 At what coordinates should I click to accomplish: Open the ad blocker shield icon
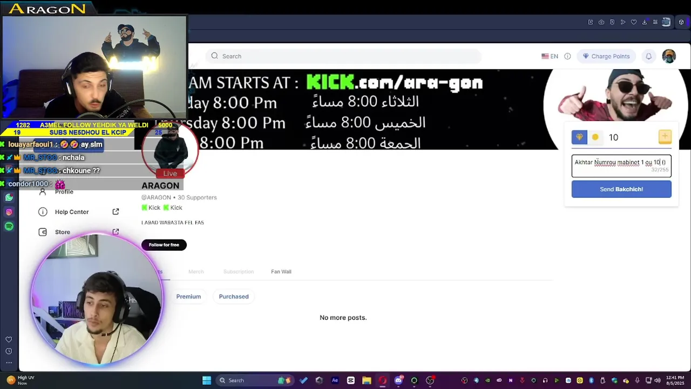tap(612, 22)
